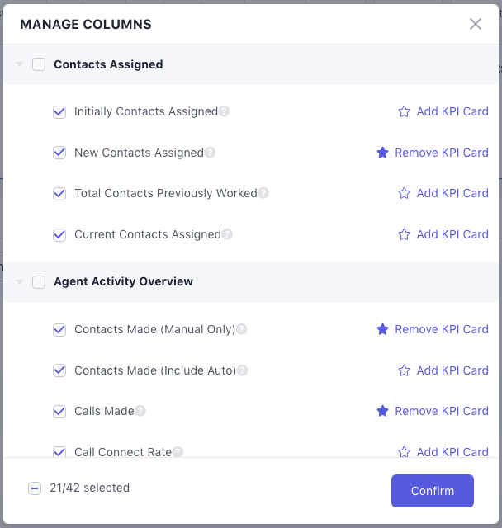Click help icon beside Initially Contacts Assigned
Image resolution: width=502 pixels, height=528 pixels.
pos(224,111)
